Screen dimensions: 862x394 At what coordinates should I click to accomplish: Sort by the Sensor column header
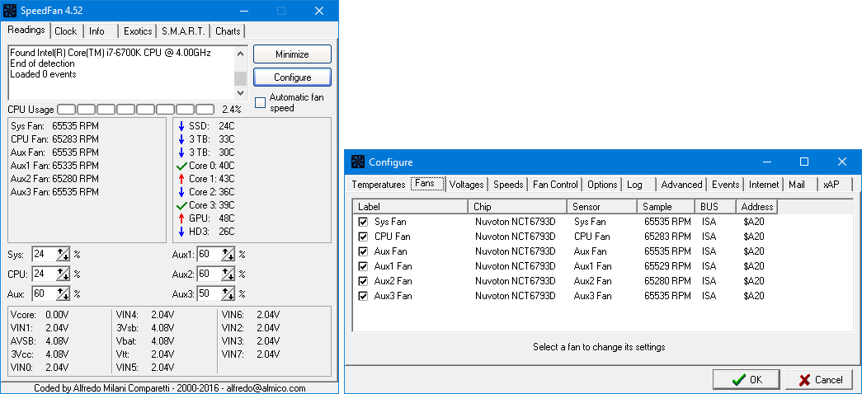click(x=602, y=207)
